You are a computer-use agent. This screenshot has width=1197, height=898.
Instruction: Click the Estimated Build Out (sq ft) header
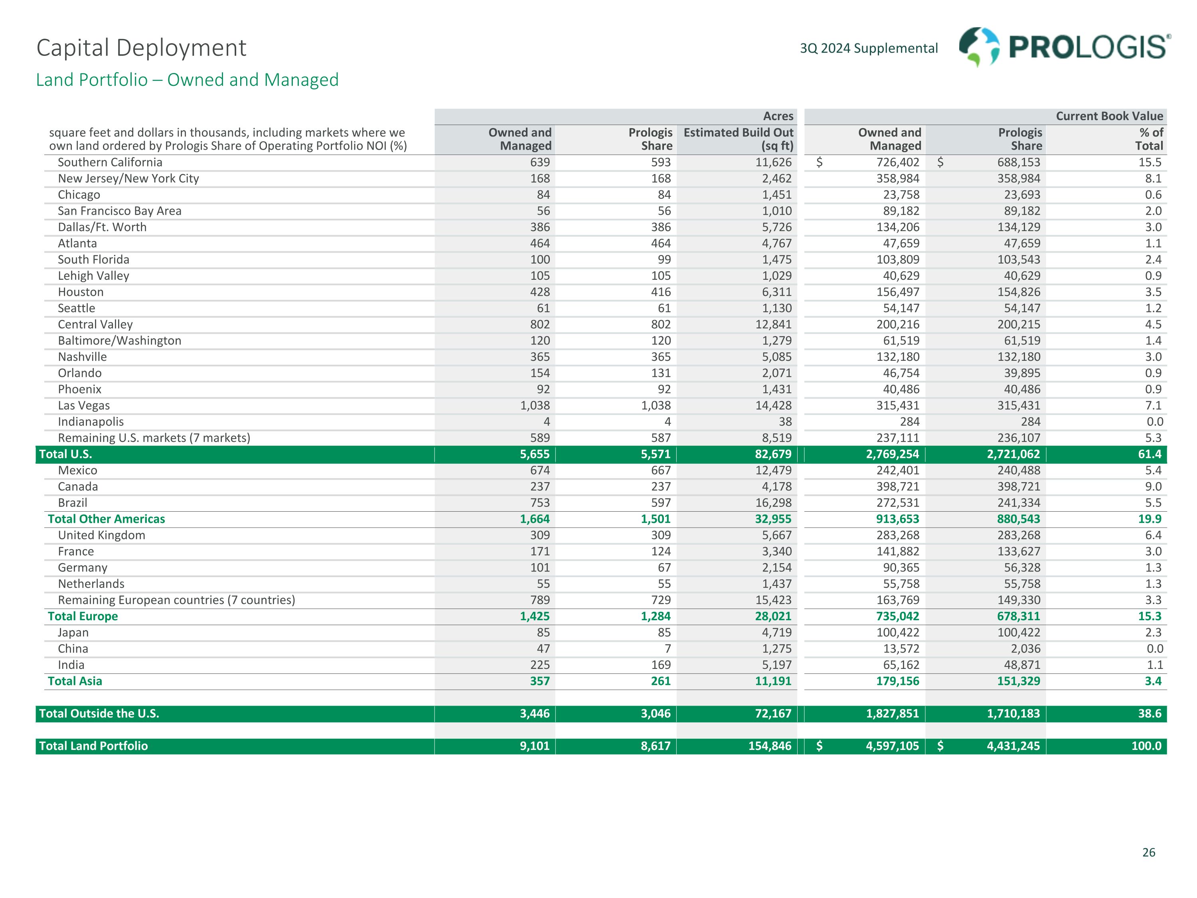738,139
